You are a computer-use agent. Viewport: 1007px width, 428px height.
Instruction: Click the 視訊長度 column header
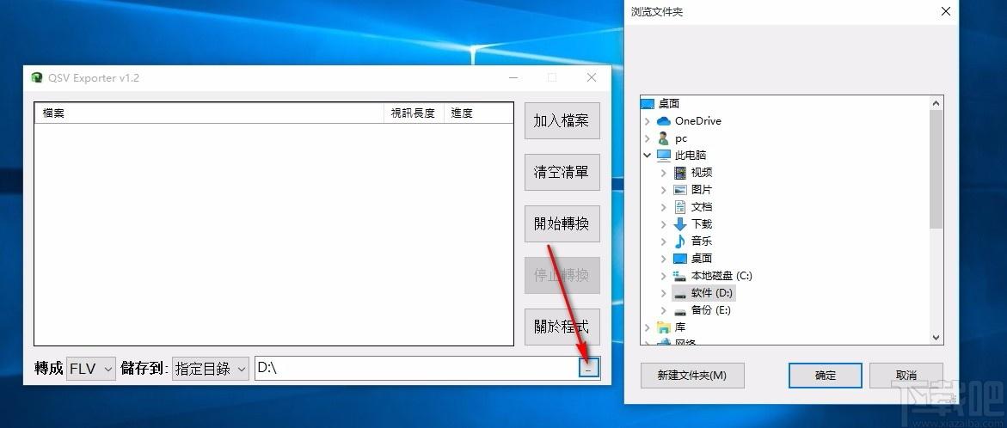[414, 113]
